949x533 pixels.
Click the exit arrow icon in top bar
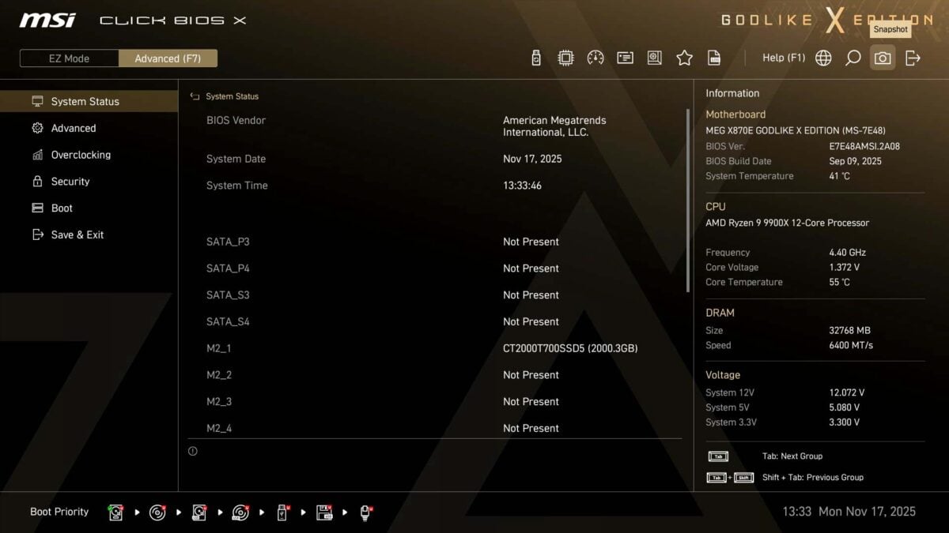coord(913,58)
